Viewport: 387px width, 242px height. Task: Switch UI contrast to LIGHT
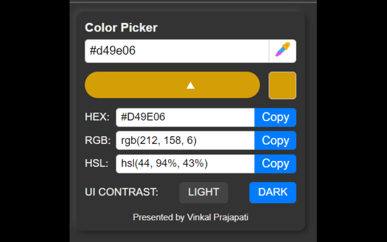tap(204, 192)
